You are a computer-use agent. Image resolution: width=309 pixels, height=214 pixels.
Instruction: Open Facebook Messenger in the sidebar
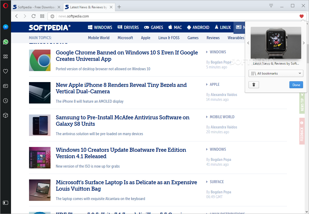[x=6, y=27]
